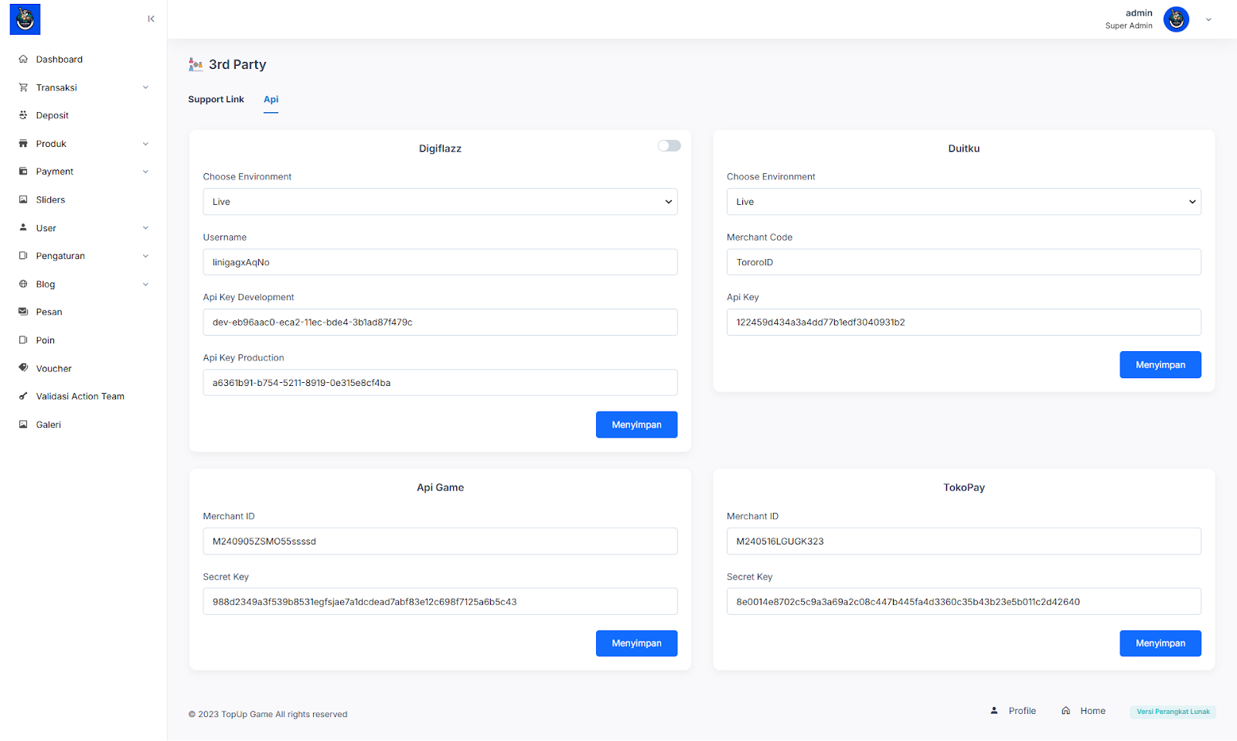The image size is (1237, 741).
Task: Click the Produk store icon
Action: click(x=23, y=144)
